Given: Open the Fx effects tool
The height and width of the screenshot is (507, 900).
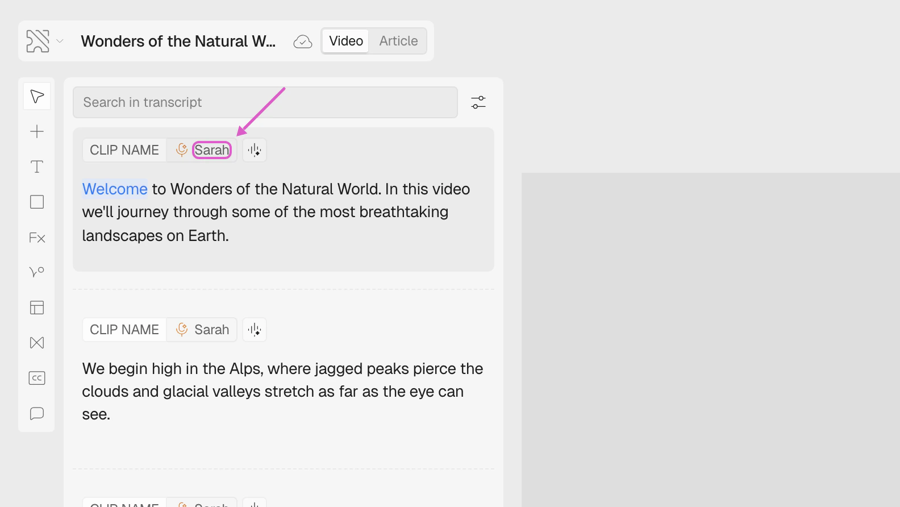Looking at the screenshot, I should point(37,238).
